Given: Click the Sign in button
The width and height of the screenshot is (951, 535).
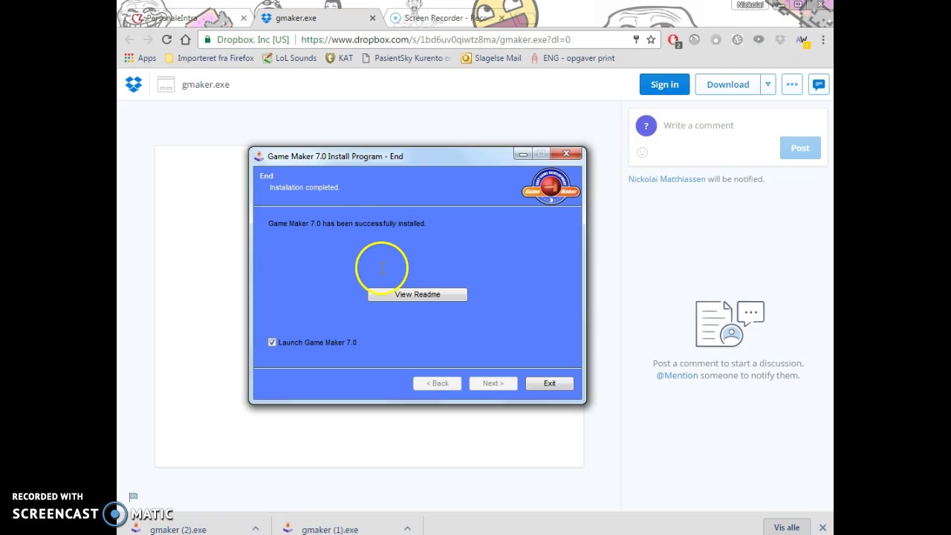Looking at the screenshot, I should (664, 85).
